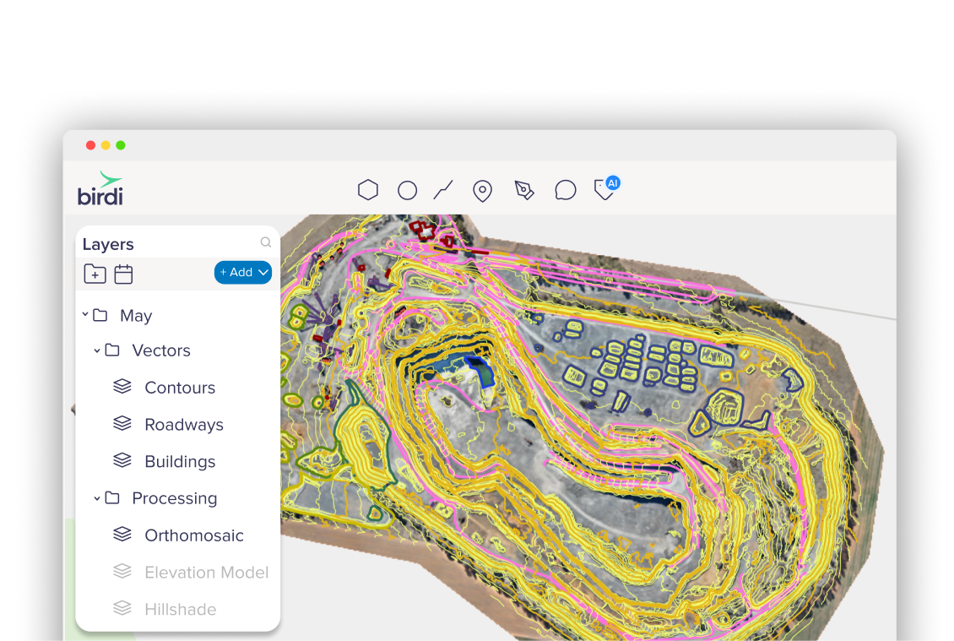This screenshot has width=954, height=641.
Task: Select the location marker tool
Action: click(x=482, y=191)
